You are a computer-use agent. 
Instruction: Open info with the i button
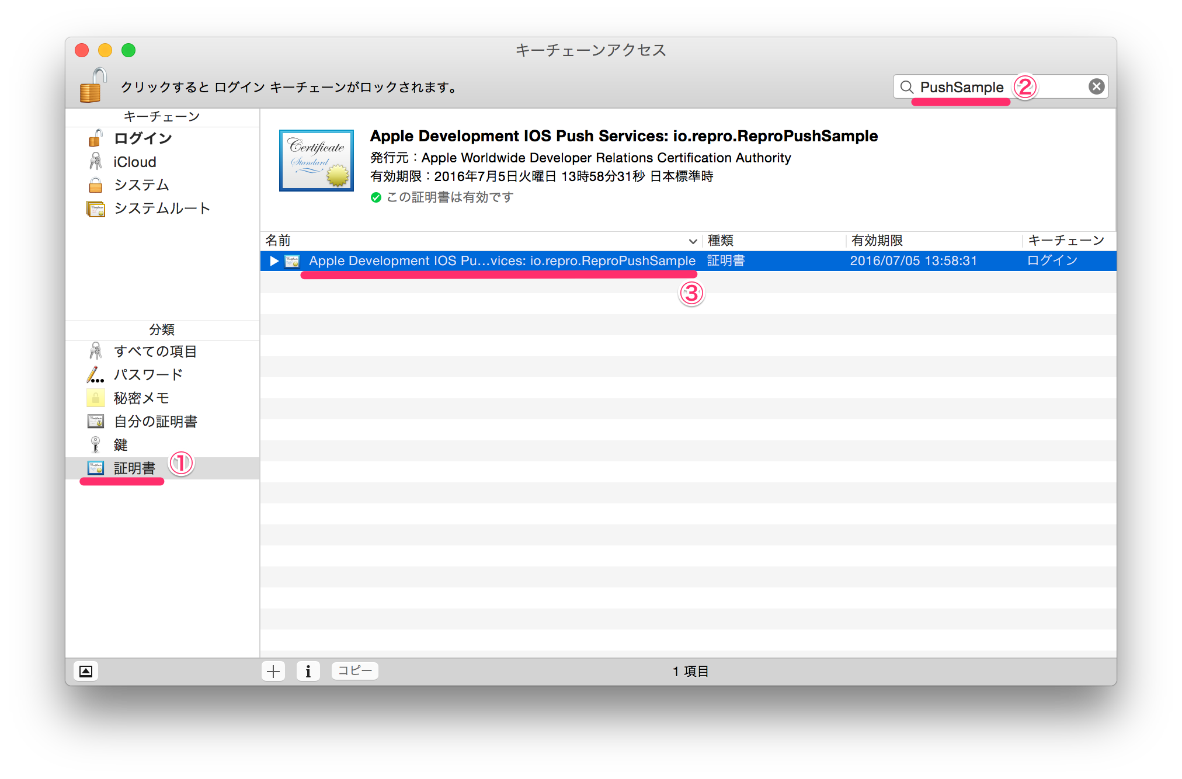point(308,671)
